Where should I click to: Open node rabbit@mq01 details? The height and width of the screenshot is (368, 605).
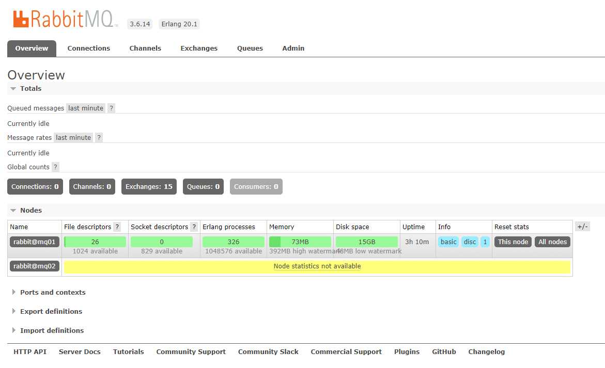click(x=34, y=242)
